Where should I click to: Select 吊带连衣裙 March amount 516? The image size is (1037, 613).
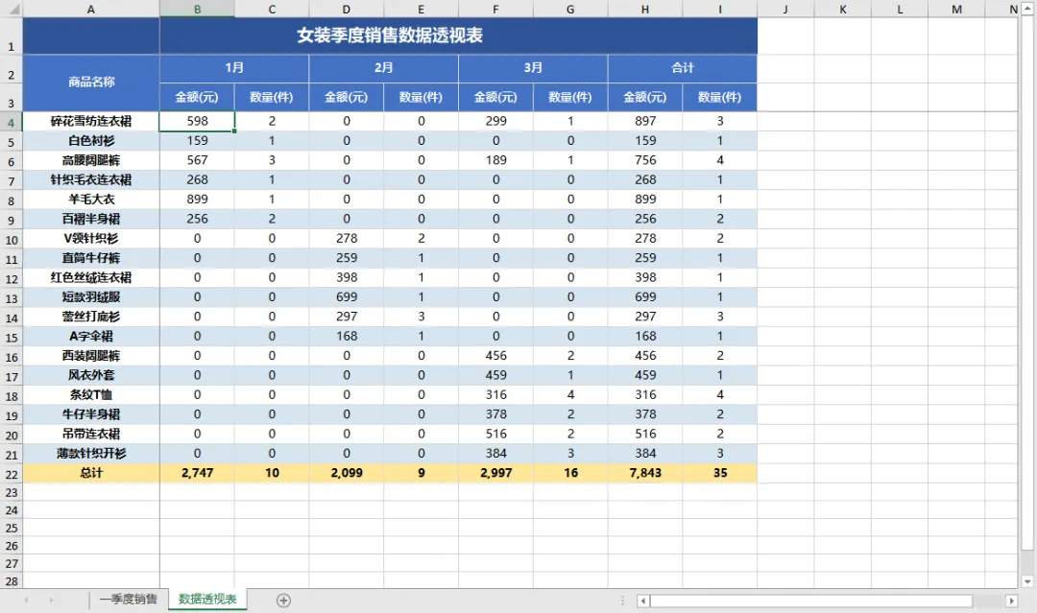pos(496,434)
